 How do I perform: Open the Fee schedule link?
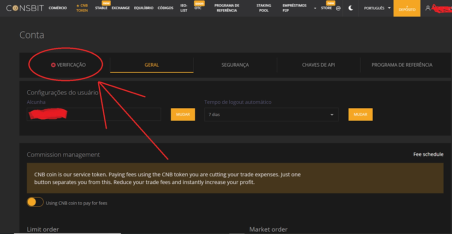428,154
